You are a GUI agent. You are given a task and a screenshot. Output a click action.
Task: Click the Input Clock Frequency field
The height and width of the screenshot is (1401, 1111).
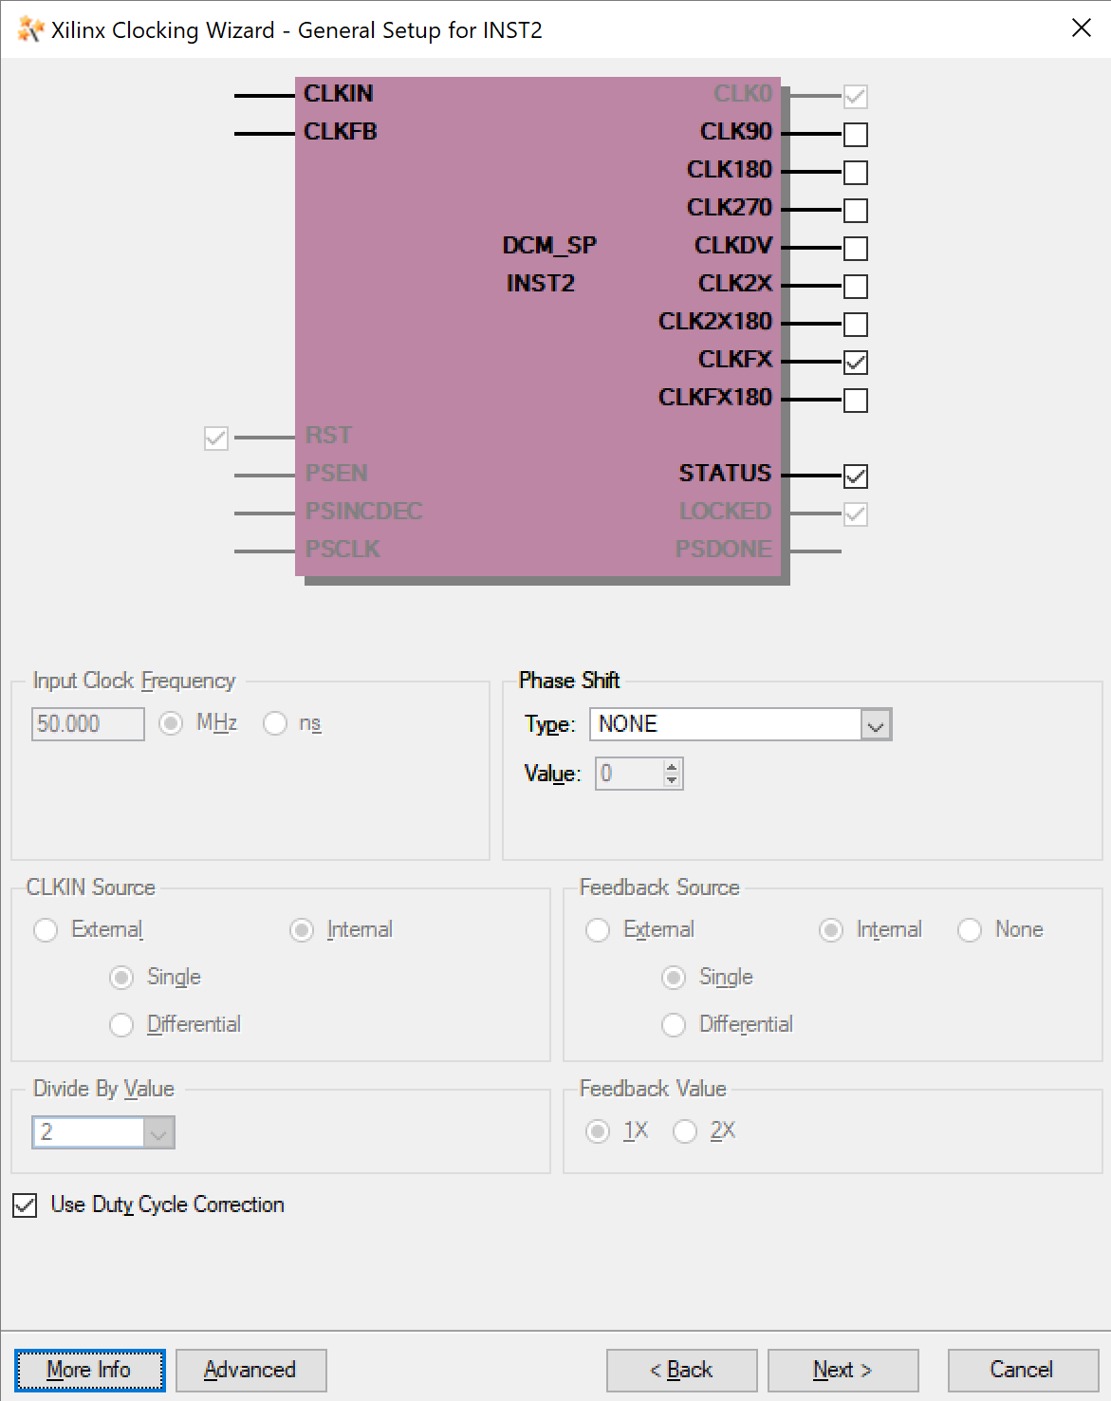[87, 724]
